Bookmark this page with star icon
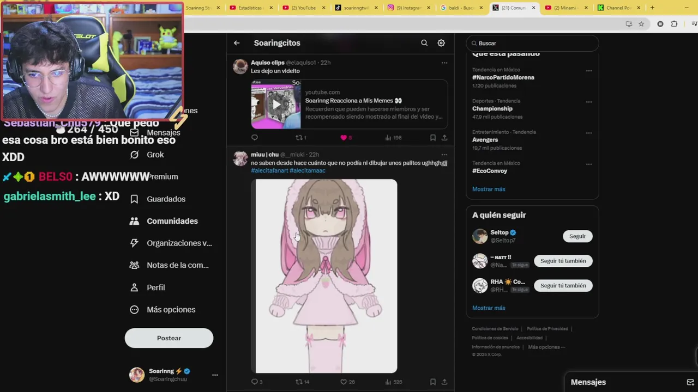Viewport: 698px width, 392px height. 641,24
